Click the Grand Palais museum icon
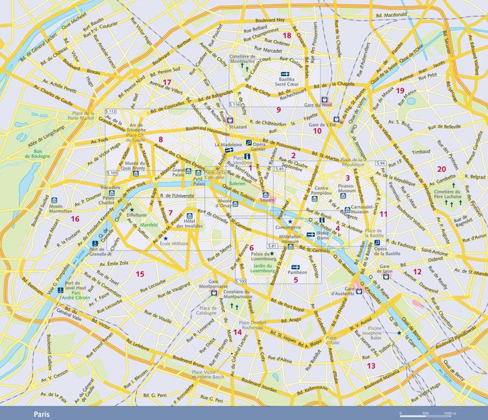Screen dimensions: 488x420 point(188,171)
